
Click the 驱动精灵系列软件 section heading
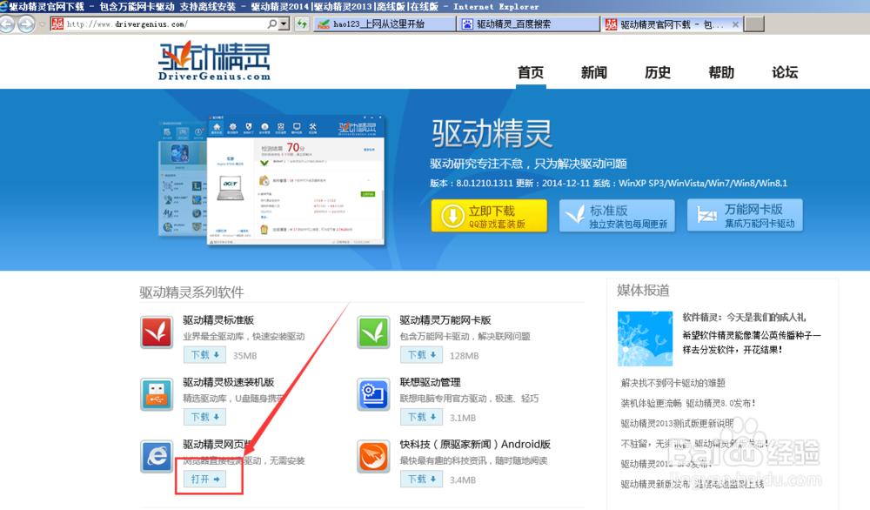(x=191, y=292)
